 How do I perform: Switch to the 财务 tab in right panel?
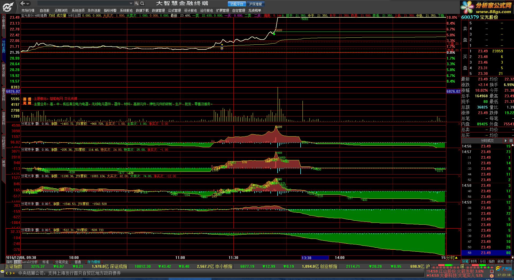[474, 261]
